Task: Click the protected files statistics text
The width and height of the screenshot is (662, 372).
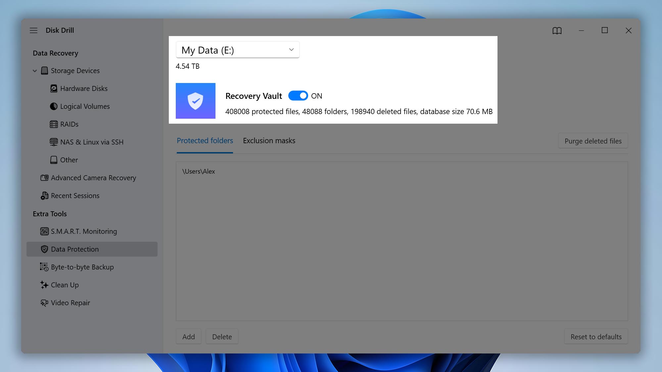Action: tap(359, 112)
